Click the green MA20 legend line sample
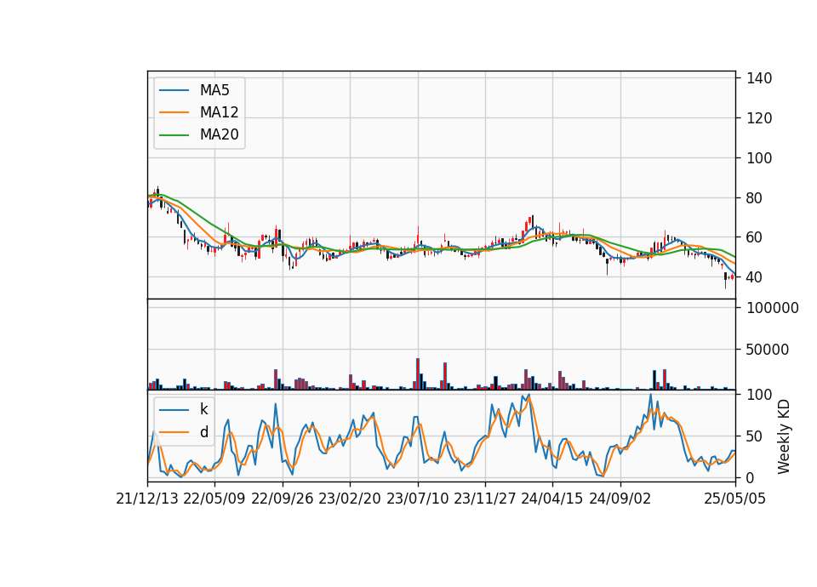 (174, 135)
